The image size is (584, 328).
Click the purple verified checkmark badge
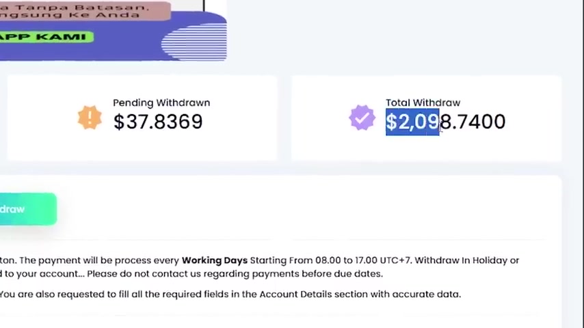click(x=362, y=118)
